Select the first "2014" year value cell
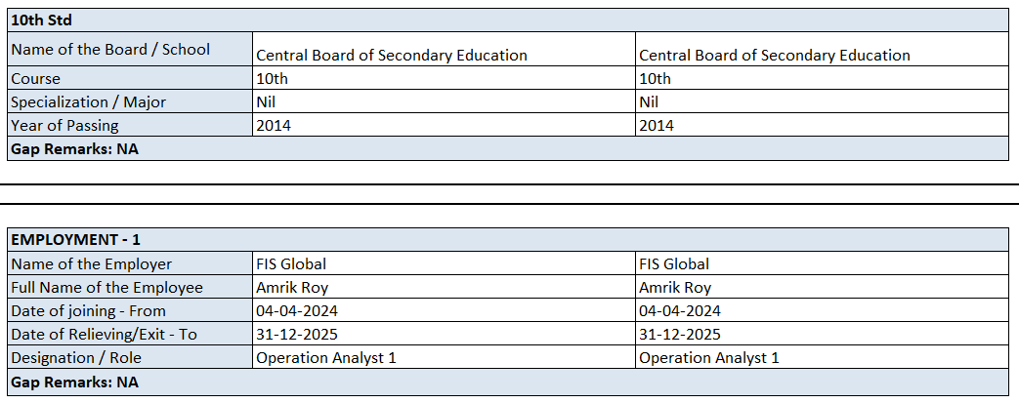The height and width of the screenshot is (403, 1019). [x=274, y=126]
